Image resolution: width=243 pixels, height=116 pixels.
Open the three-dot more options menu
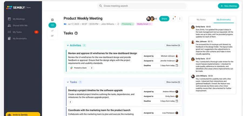[180, 19]
